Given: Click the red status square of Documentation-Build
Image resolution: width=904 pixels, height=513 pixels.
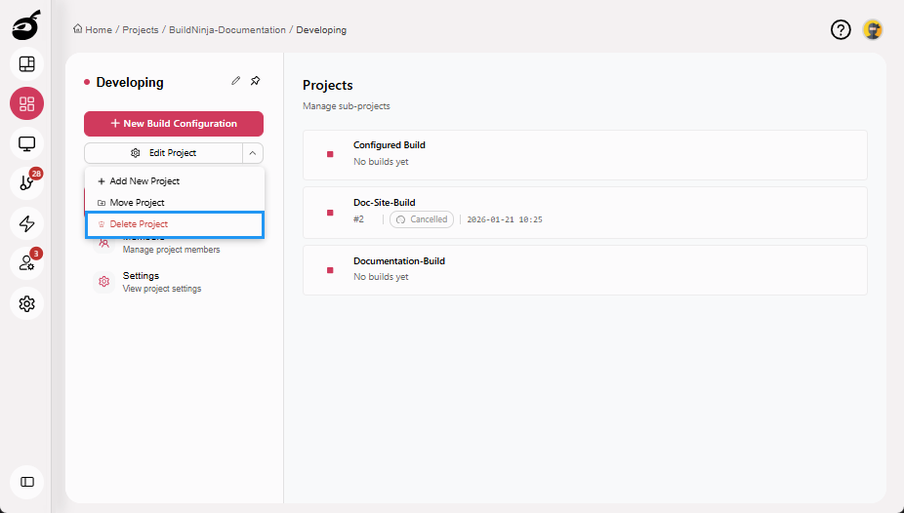Looking at the screenshot, I should pos(330,270).
